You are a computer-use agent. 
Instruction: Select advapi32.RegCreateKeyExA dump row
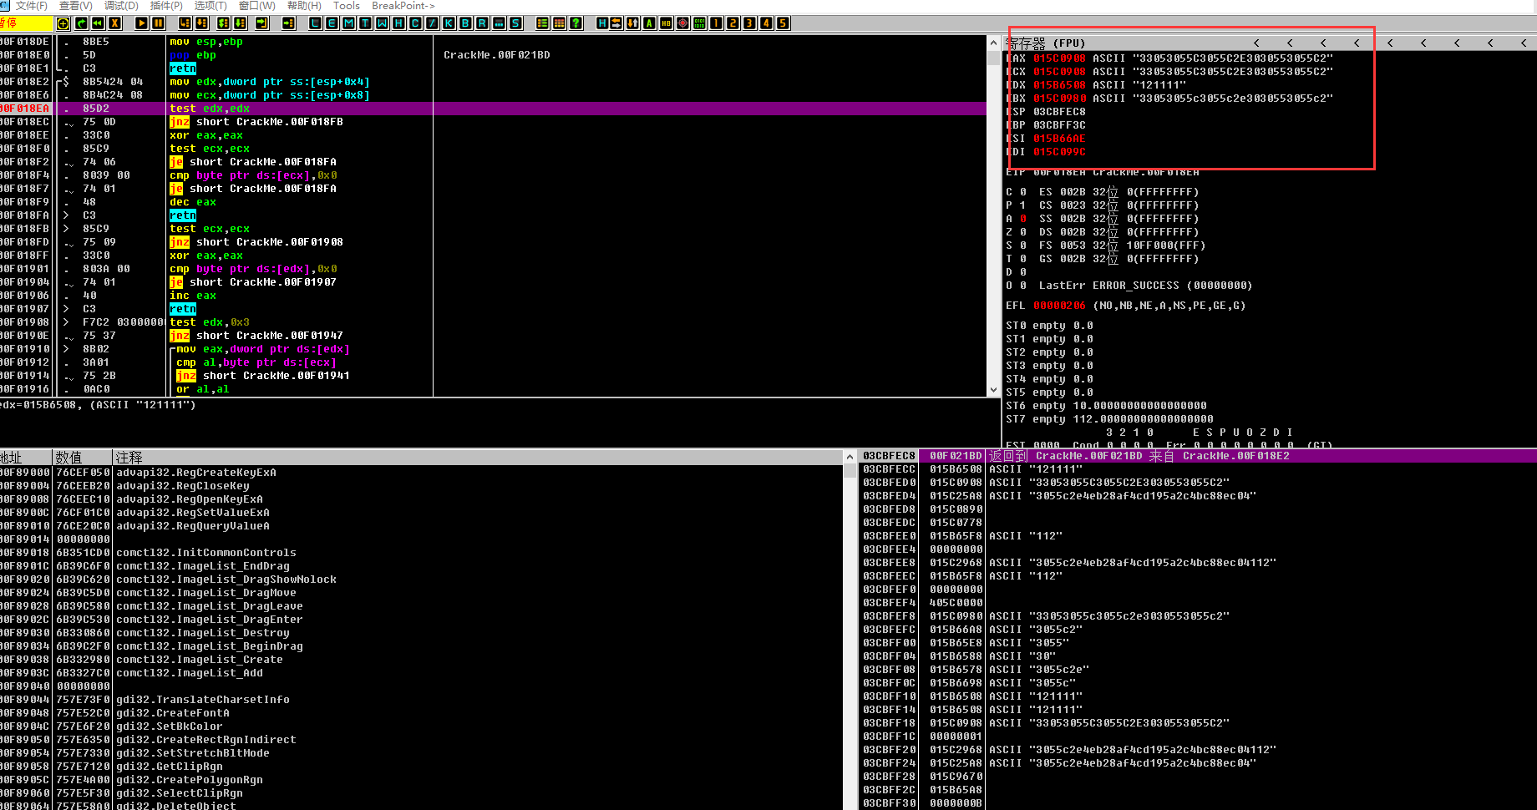pos(422,473)
